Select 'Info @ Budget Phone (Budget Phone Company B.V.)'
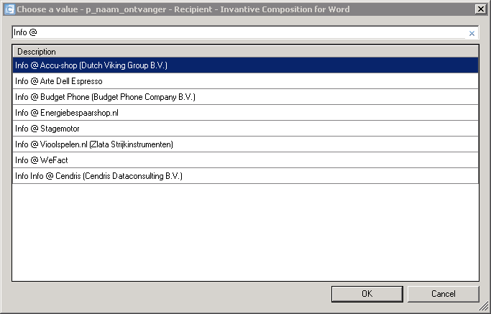This screenshot has height=314, width=491. [246, 97]
